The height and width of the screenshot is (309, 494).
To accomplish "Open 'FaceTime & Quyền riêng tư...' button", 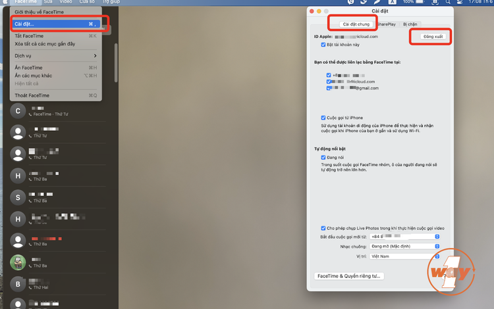I will pos(348,276).
